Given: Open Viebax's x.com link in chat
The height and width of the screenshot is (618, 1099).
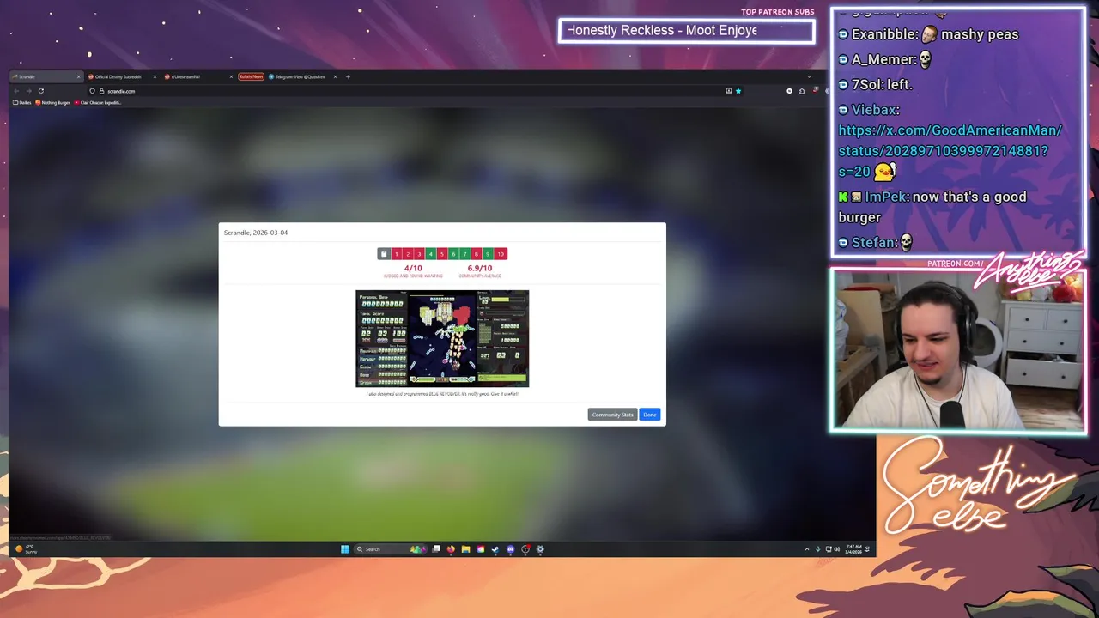Looking at the screenshot, I should (x=950, y=151).
